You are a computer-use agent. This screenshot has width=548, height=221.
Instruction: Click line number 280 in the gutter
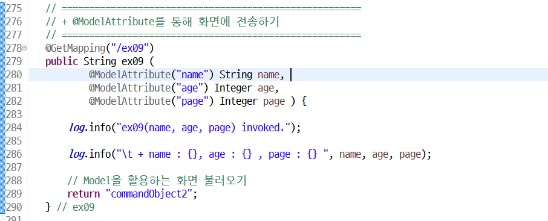point(14,75)
